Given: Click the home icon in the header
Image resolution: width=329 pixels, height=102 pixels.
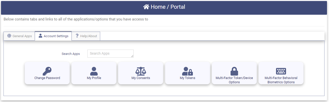Looking at the screenshot, I should (146, 7).
